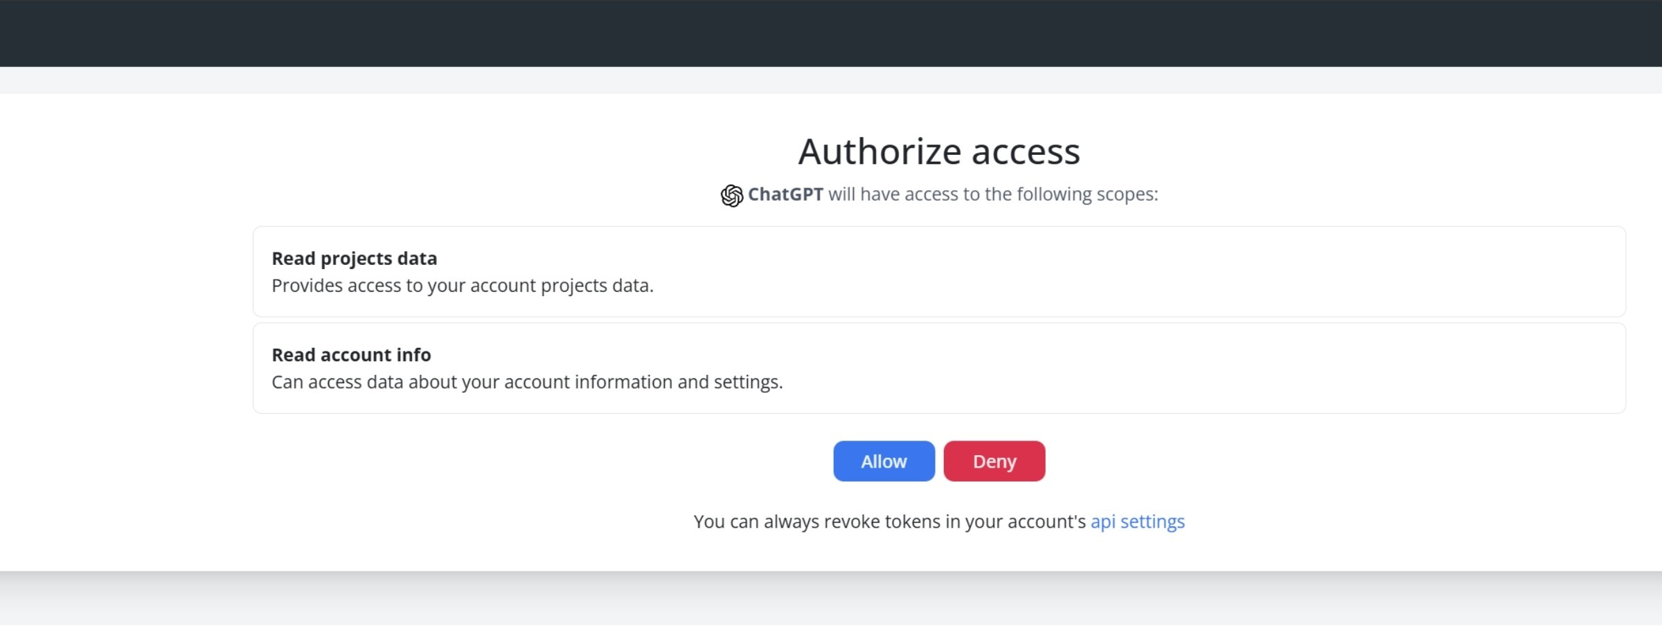Click the Authorize access heading
Screen dimensions: 1662x626
click(x=939, y=151)
